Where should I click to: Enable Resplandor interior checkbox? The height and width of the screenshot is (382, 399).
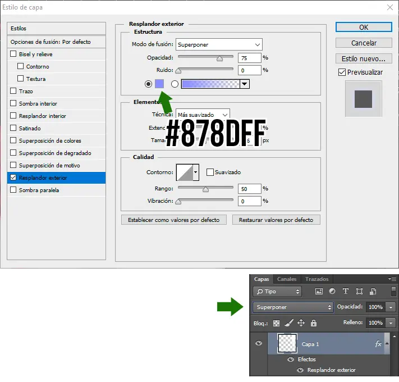point(13,115)
